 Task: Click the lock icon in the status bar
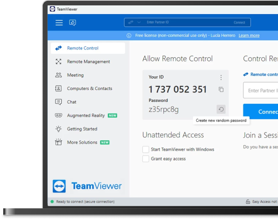pos(247,202)
